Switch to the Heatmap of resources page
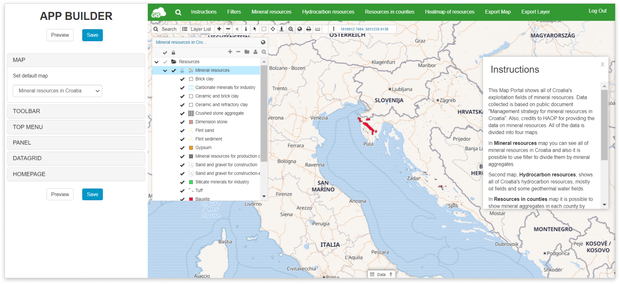Screen dimensions: 620x284 point(449,12)
